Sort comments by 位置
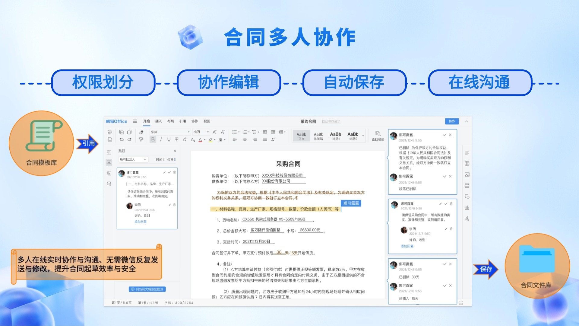The width and height of the screenshot is (579, 326). [x=172, y=159]
